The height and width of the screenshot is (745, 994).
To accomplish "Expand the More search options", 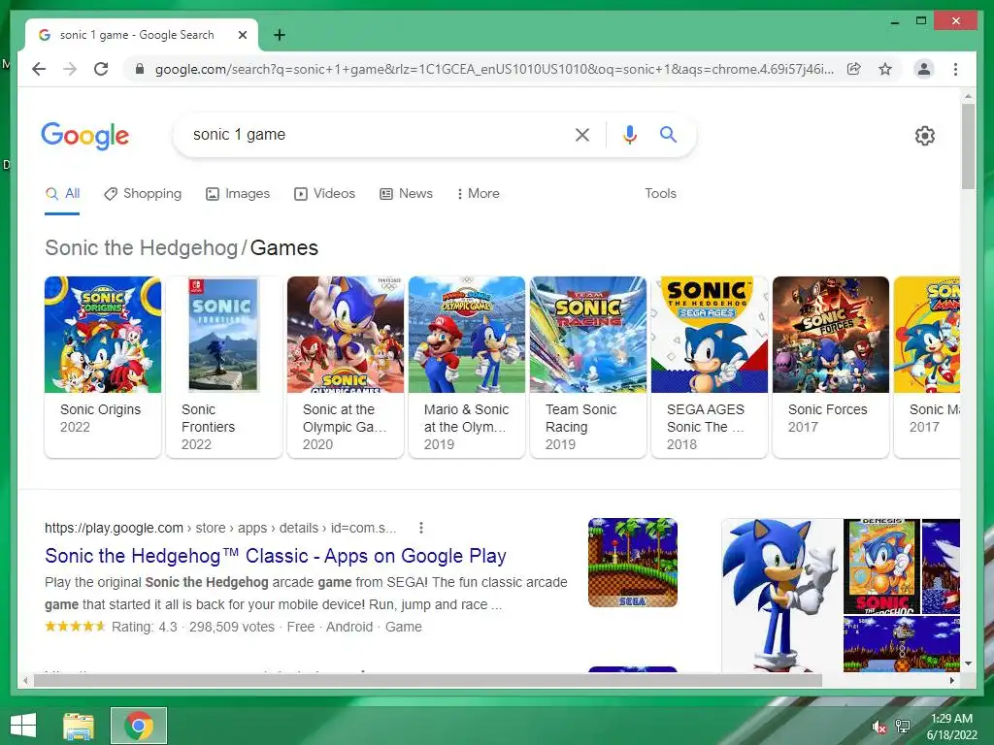I will pos(478,194).
